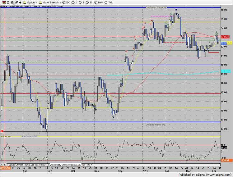
Task: Click the OverBought (Frame: 64) label
Action: (156, 7)
